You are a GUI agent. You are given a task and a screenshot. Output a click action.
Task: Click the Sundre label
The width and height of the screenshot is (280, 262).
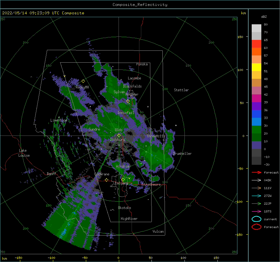tap(94, 129)
